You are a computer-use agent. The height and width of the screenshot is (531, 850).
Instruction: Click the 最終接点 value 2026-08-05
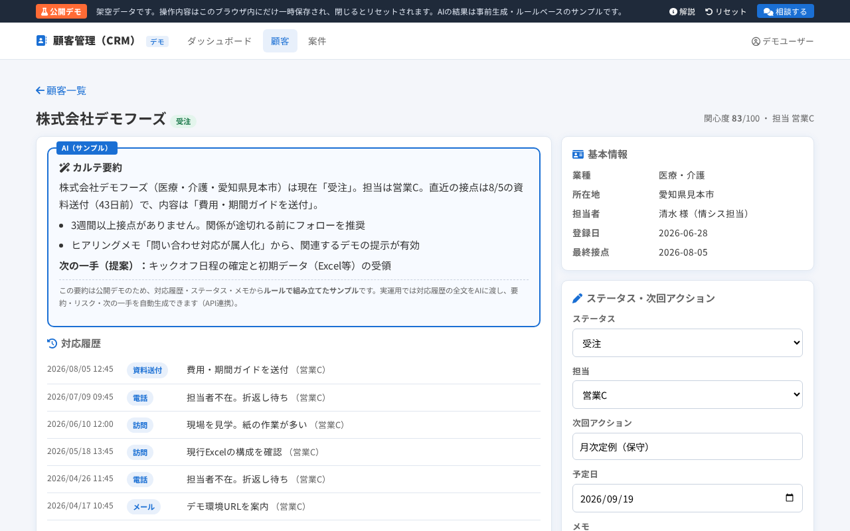[682, 252]
